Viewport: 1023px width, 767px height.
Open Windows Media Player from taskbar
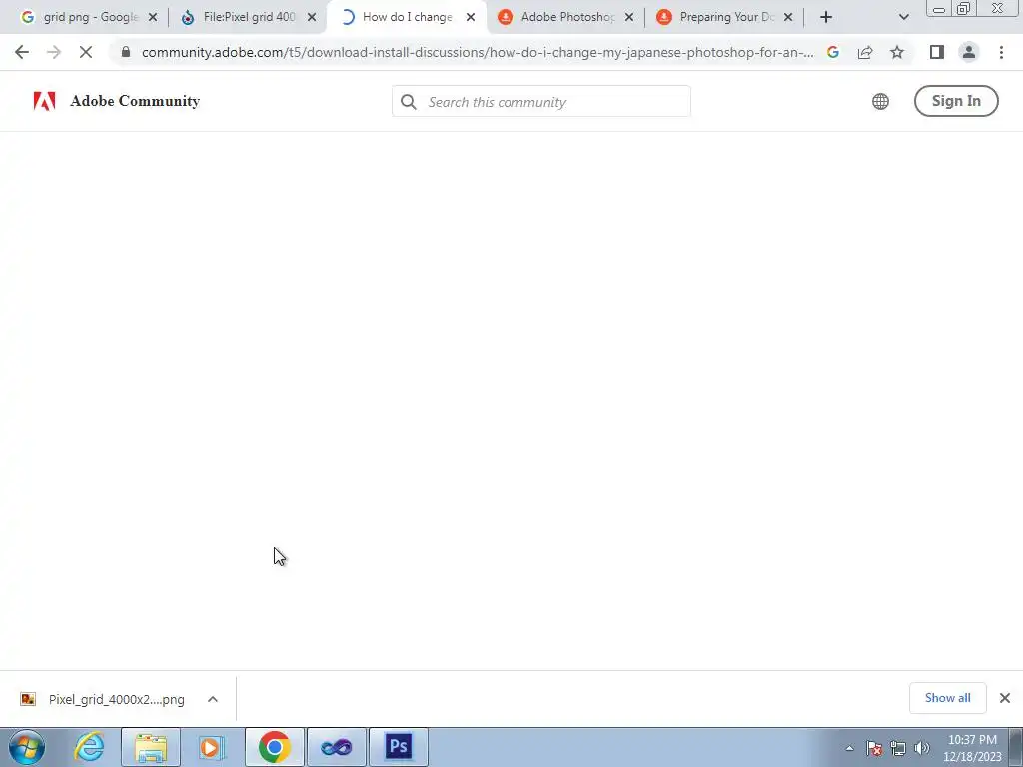(212, 747)
